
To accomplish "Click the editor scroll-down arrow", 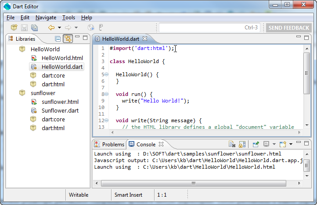I will click(x=307, y=125).
